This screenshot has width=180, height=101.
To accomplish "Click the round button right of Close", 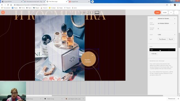I will tap(171, 12).
